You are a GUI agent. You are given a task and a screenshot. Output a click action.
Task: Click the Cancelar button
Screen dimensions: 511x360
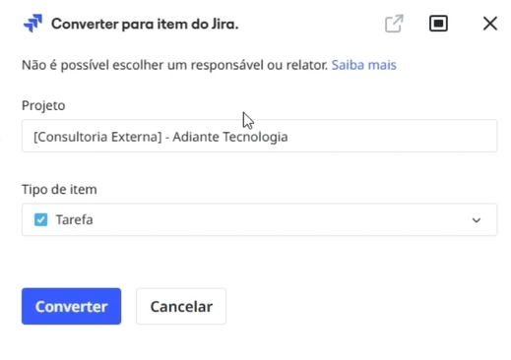click(181, 307)
